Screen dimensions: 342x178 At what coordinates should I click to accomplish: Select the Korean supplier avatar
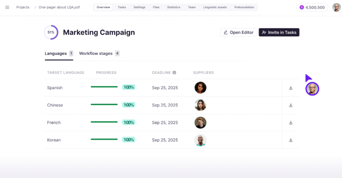pos(200,140)
